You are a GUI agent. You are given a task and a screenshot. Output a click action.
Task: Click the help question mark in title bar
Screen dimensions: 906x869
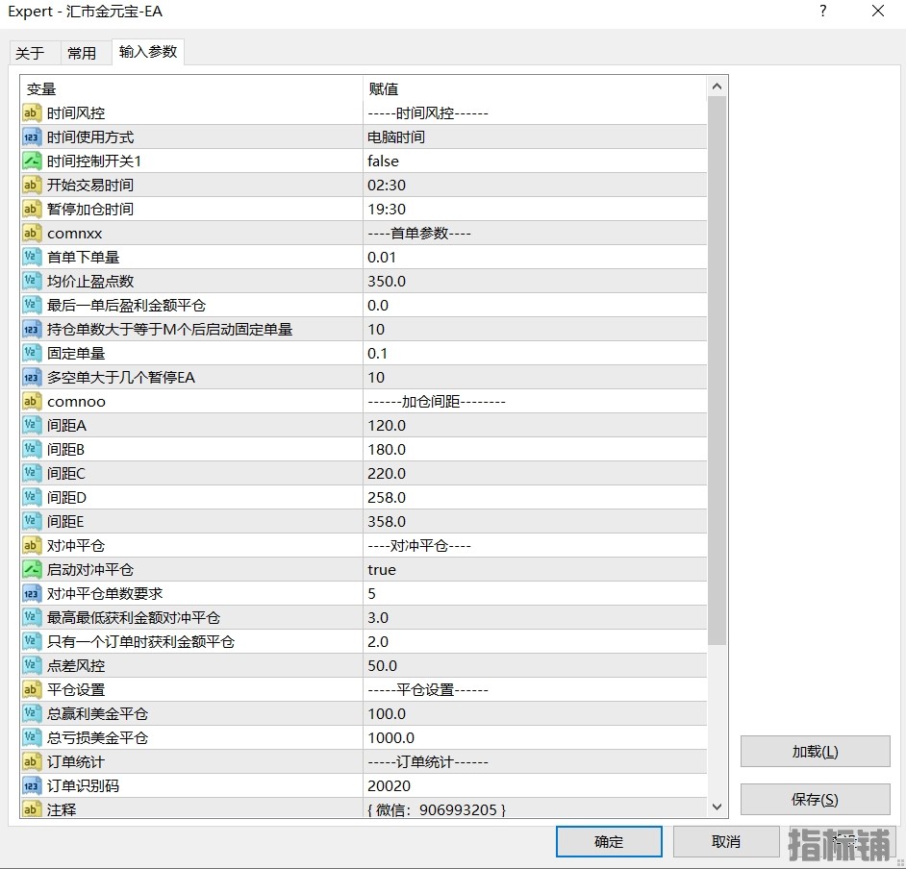(x=823, y=11)
